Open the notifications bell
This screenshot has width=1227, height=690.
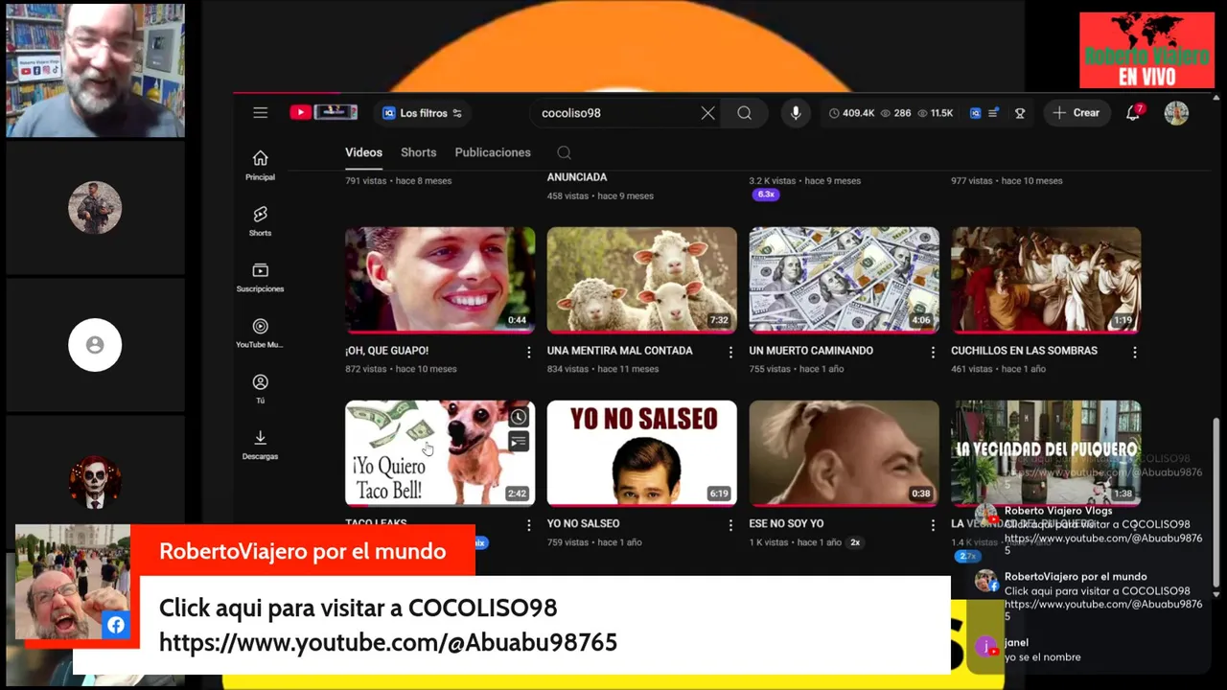(1133, 113)
